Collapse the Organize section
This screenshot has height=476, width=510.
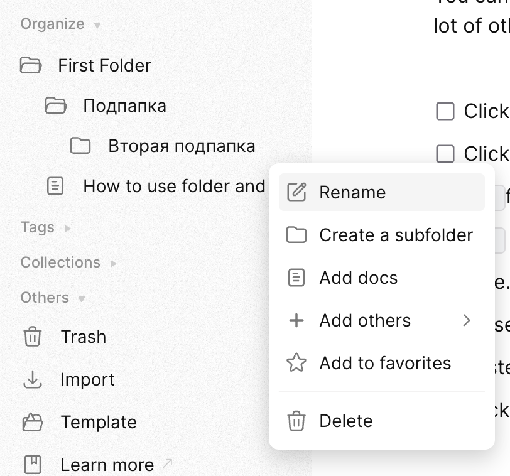point(97,26)
